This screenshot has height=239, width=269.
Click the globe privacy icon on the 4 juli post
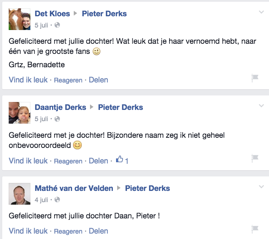(57, 200)
